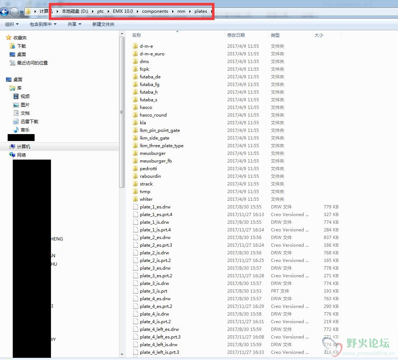Select 本地磁盘 (D:) in address bar
The height and width of the screenshot is (360, 398).
pyautogui.click(x=75, y=11)
